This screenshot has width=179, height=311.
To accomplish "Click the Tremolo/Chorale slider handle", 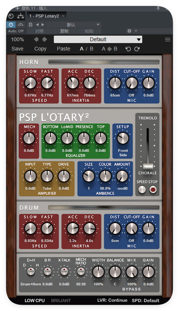I will 148,166.
